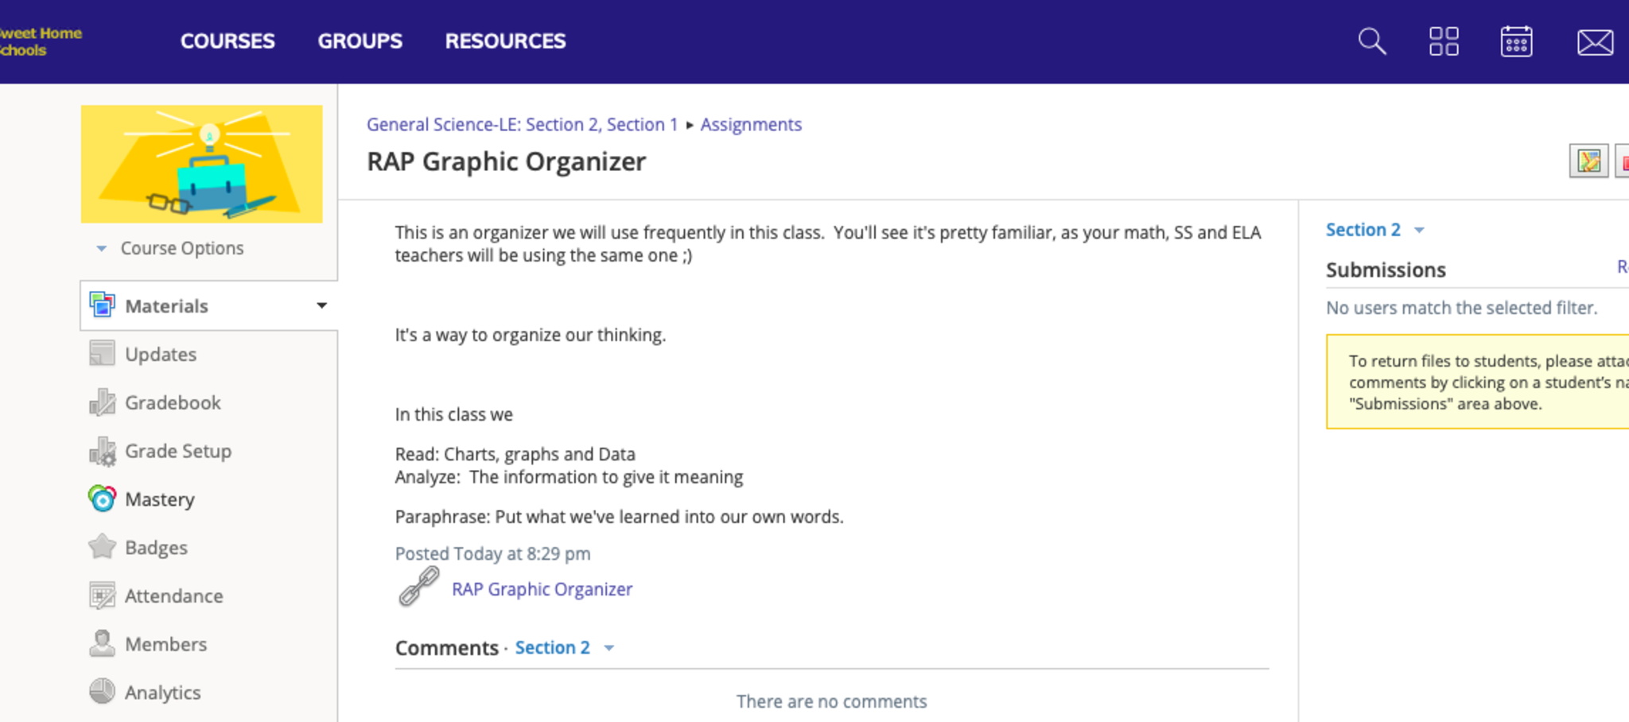The height and width of the screenshot is (722, 1629).
Task: Click the annotation icon beside the title
Action: click(x=1588, y=161)
